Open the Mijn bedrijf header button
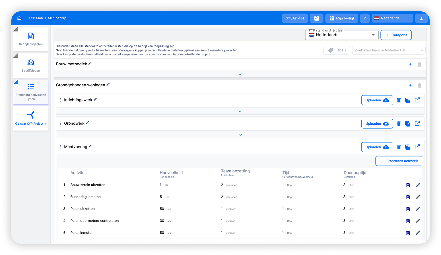This screenshot has height=255, width=441. click(x=342, y=18)
